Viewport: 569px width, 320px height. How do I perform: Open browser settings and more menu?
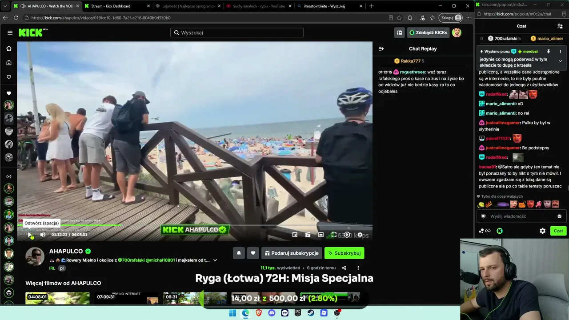(x=468, y=18)
